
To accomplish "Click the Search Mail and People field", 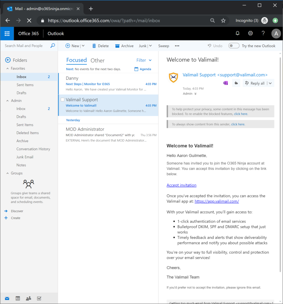I will pyautogui.click(x=27, y=46).
